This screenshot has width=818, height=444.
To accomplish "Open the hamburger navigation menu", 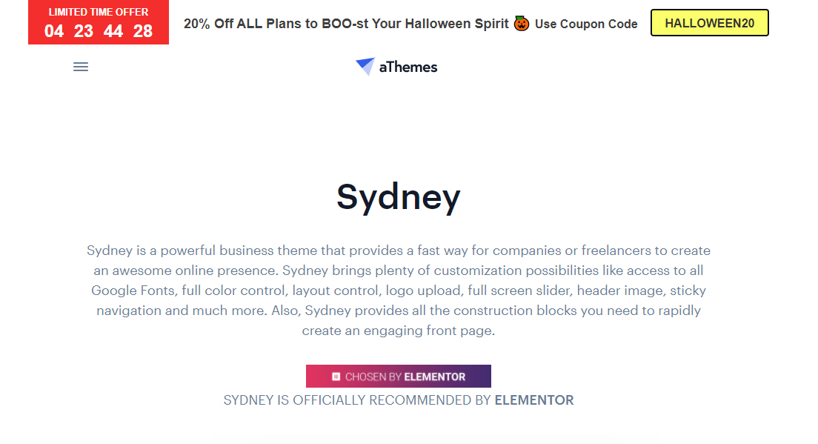I will point(80,67).
